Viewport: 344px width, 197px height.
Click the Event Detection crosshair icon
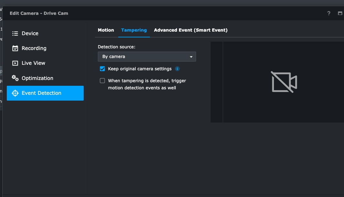(15, 93)
